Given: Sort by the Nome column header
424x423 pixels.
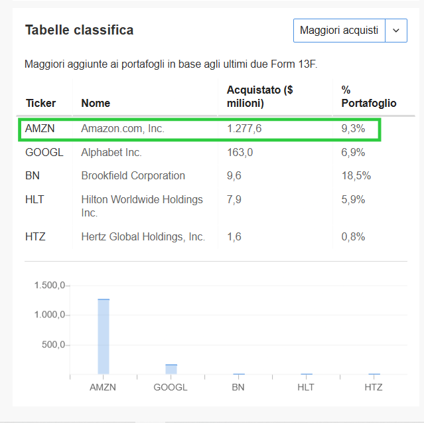Looking at the screenshot, I should (96, 103).
